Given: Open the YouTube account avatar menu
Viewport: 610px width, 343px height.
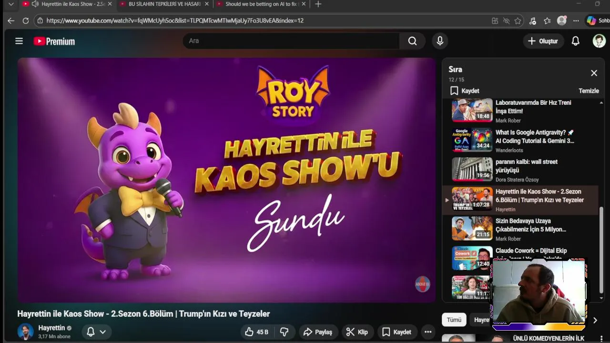Looking at the screenshot, I should (599, 41).
